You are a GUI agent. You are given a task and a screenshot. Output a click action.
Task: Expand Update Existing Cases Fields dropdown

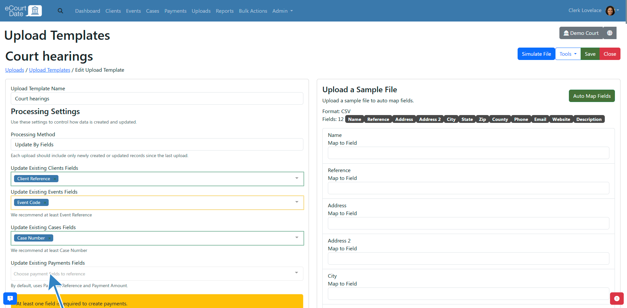point(297,238)
